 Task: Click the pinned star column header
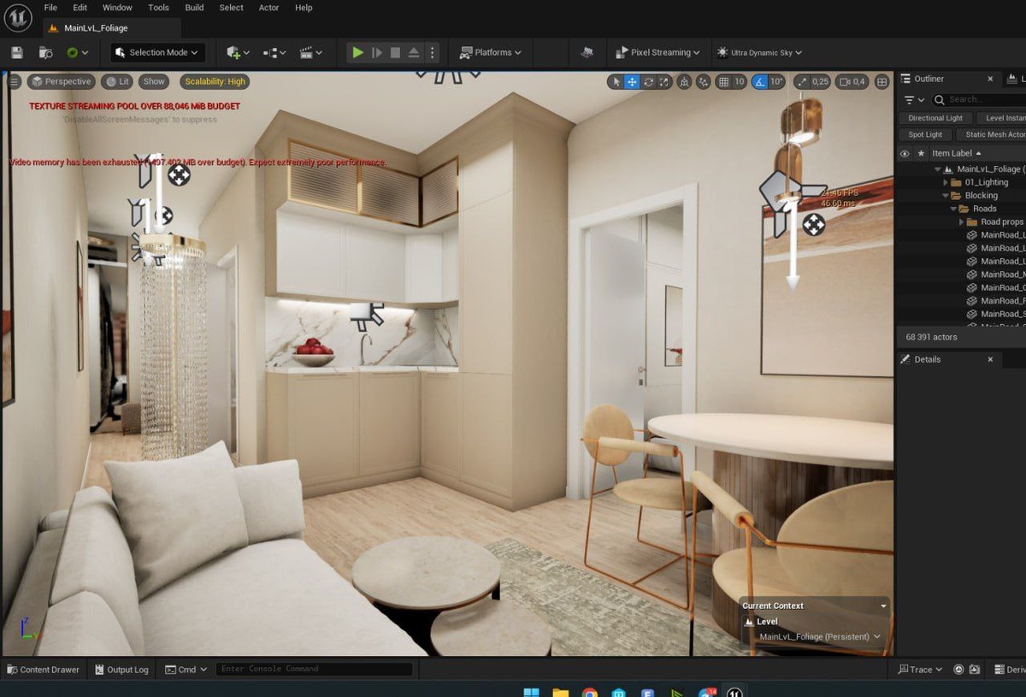pos(921,154)
